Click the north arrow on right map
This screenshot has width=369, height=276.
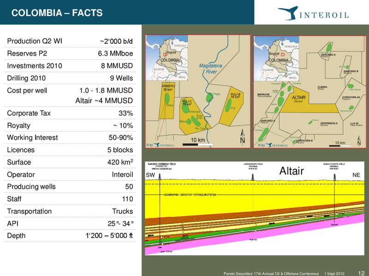click(359, 141)
